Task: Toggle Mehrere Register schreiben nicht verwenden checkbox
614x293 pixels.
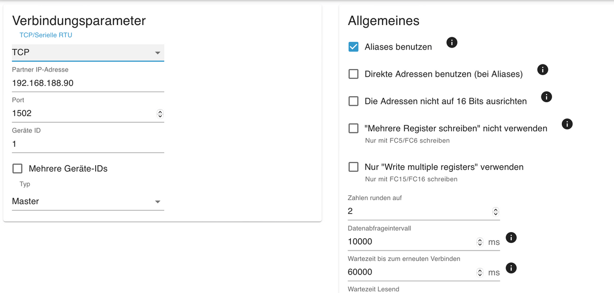Action: point(353,128)
